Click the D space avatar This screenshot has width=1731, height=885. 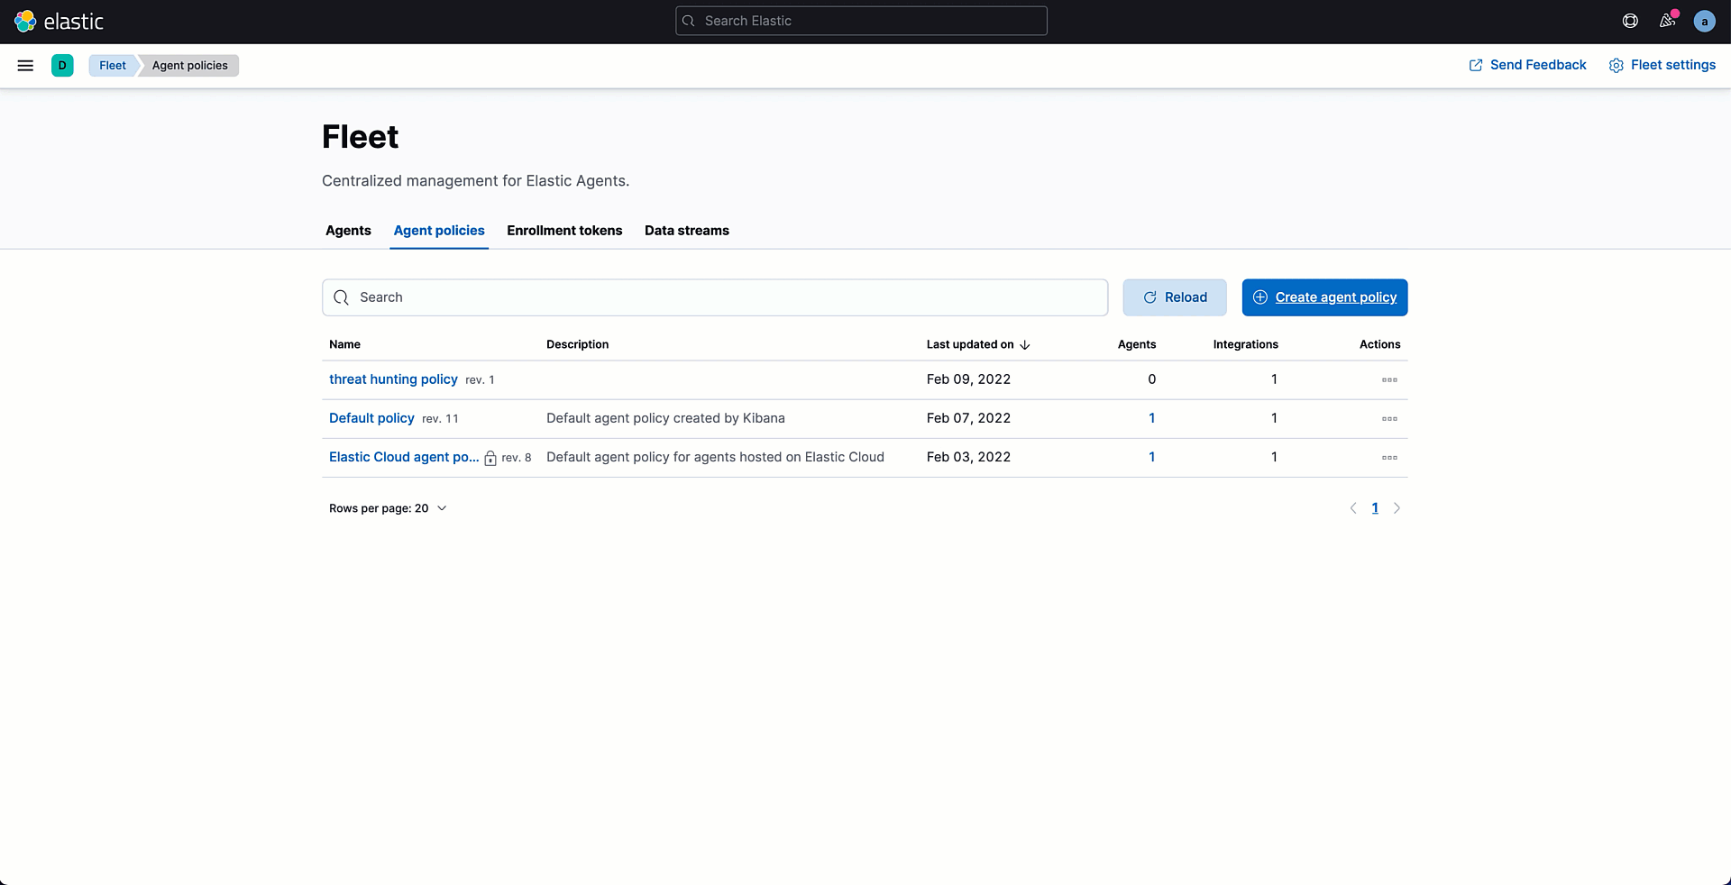[62, 65]
